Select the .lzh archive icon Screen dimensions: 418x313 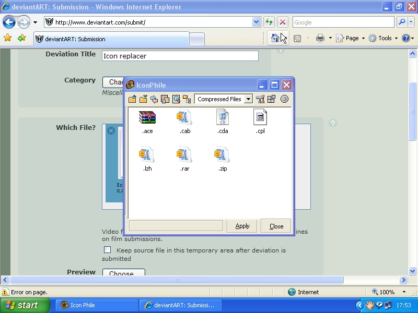pos(147,156)
